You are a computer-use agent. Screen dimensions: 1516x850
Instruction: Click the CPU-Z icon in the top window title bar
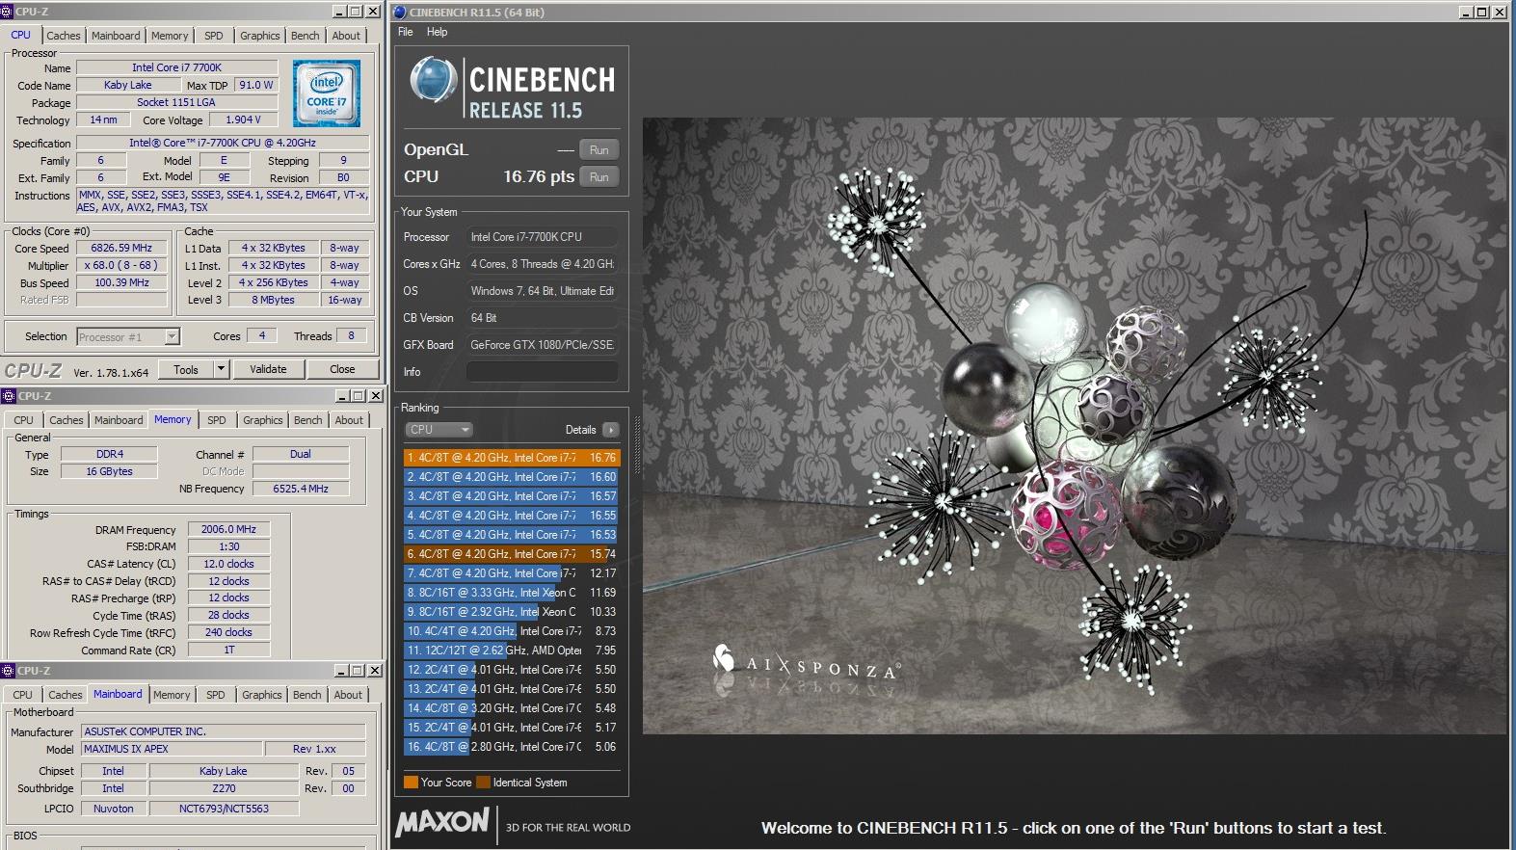(7, 12)
